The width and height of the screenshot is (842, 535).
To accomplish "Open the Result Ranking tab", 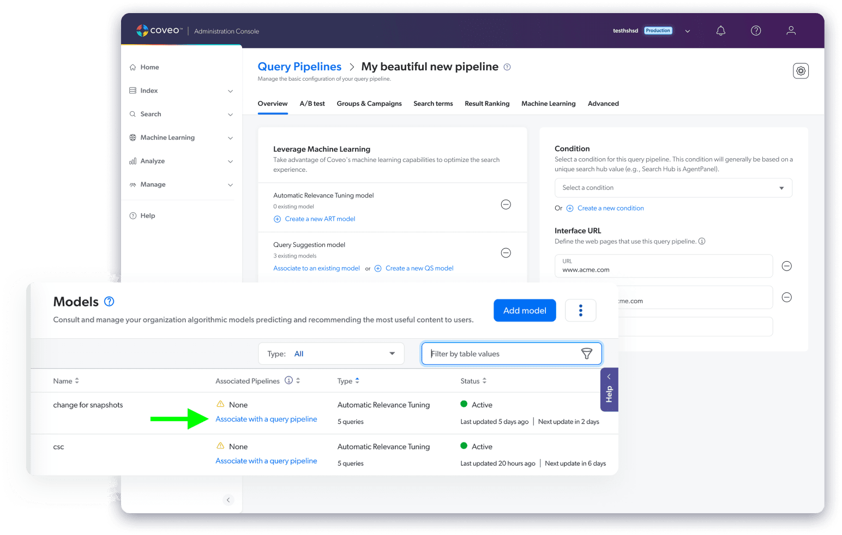I will (x=487, y=104).
